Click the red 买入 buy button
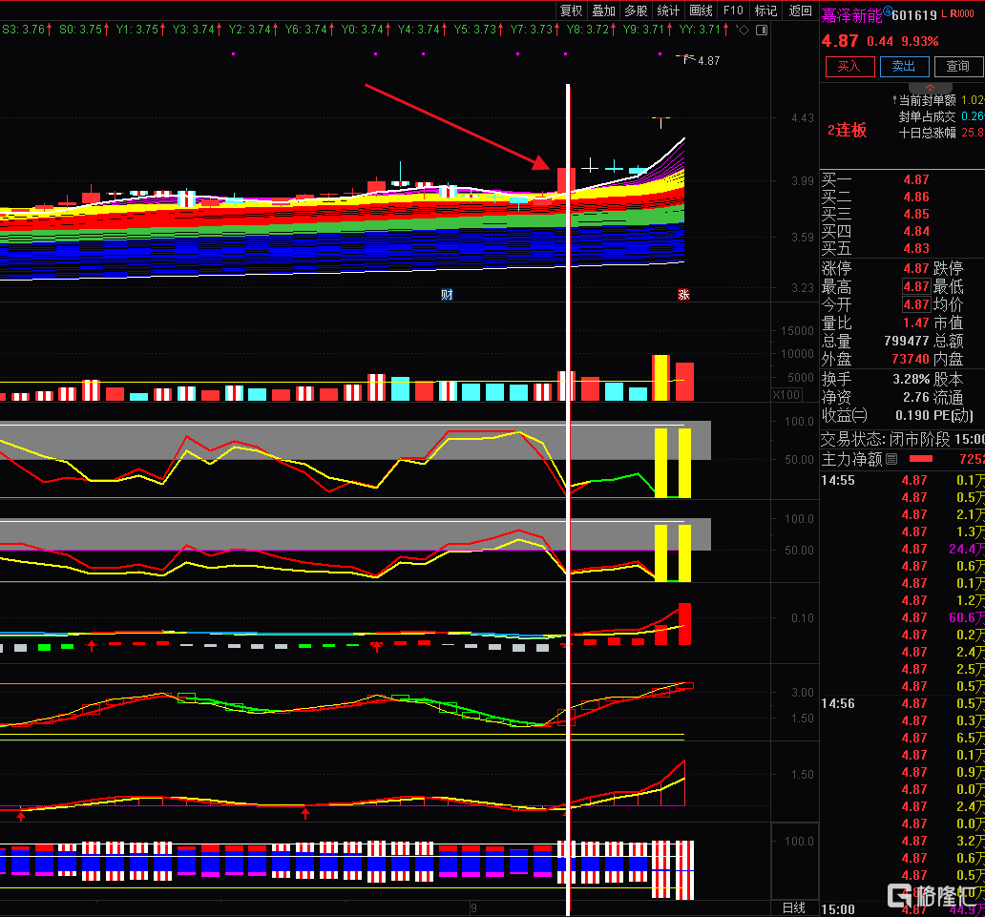Screen dimensions: 985x917 pyautogui.click(x=849, y=66)
